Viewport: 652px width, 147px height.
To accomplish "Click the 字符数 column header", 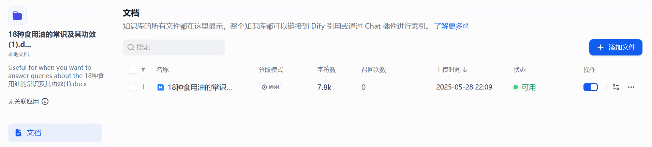I will click(326, 70).
